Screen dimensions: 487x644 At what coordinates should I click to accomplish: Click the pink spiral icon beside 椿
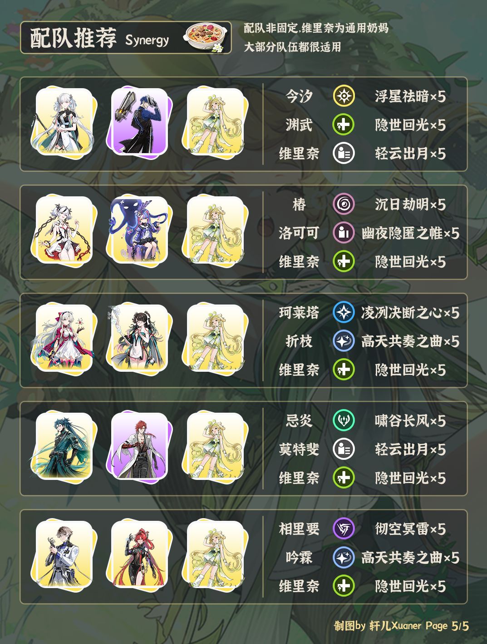(x=344, y=205)
